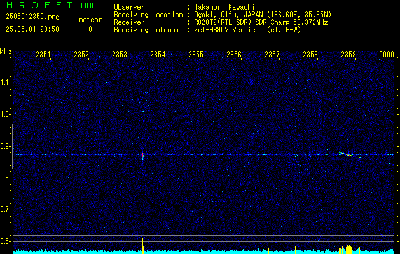The height and width of the screenshot is (254, 400).
Task: Click the 1.0 kHz axis label
Action: click(6, 114)
